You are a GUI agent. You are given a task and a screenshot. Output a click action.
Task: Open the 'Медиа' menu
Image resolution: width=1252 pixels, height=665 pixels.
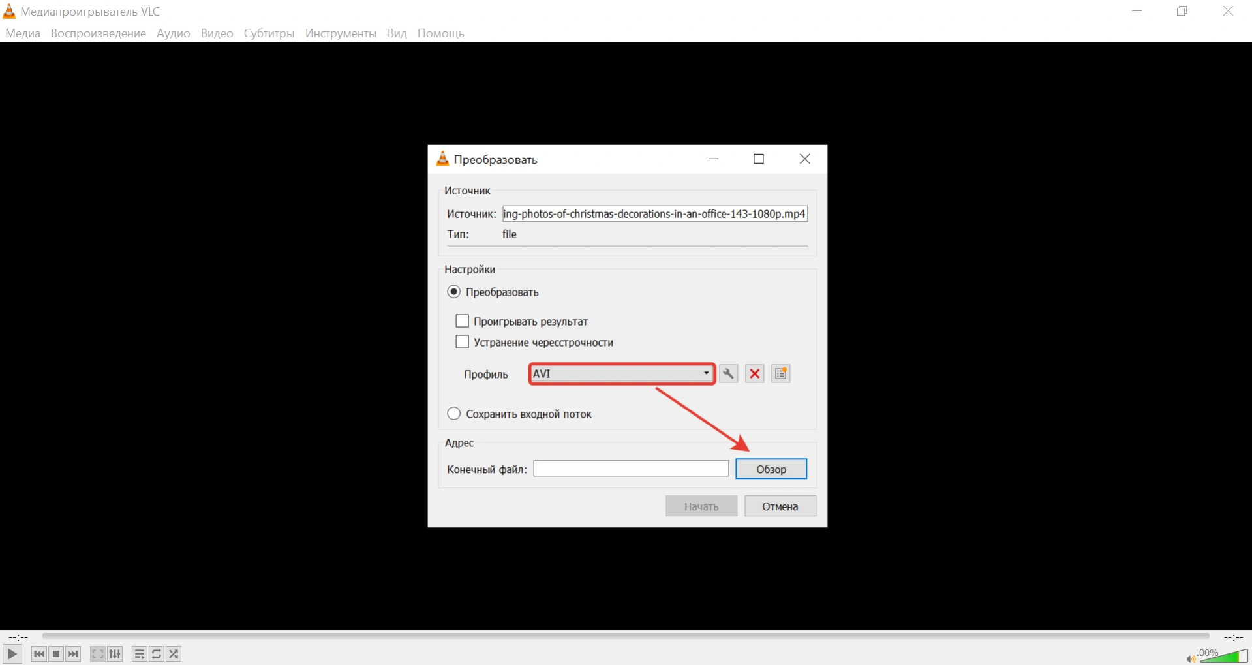click(x=23, y=33)
